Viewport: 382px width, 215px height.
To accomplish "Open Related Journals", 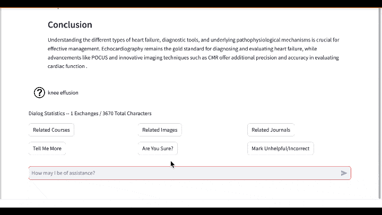I will pyautogui.click(x=271, y=130).
